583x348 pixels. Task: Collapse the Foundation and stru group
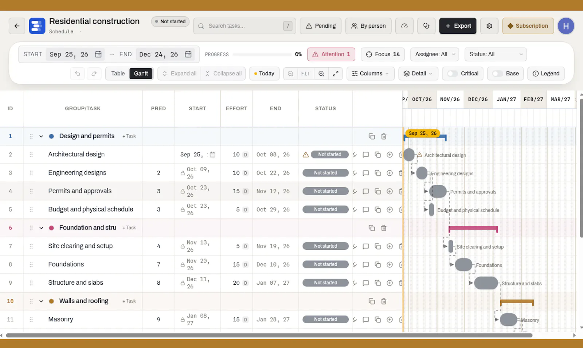(41, 228)
